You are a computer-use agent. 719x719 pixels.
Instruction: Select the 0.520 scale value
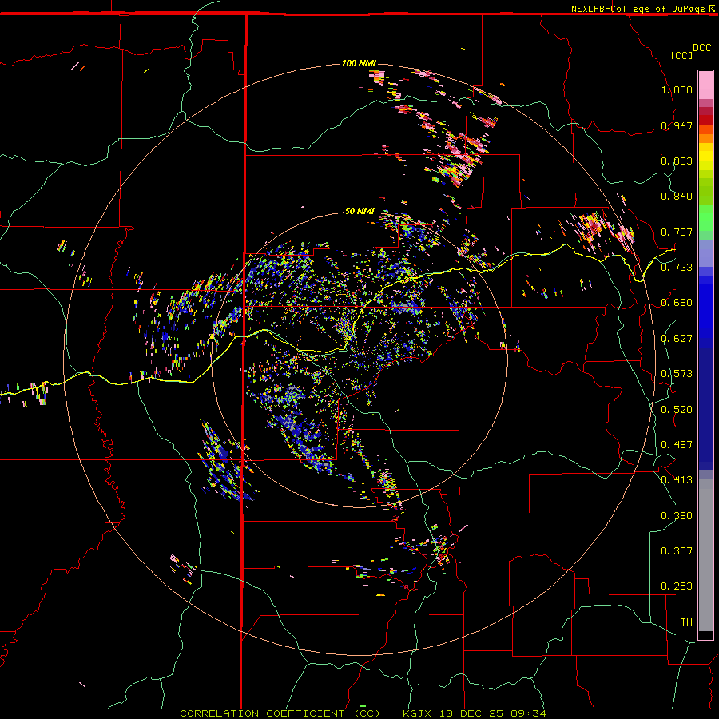click(677, 410)
